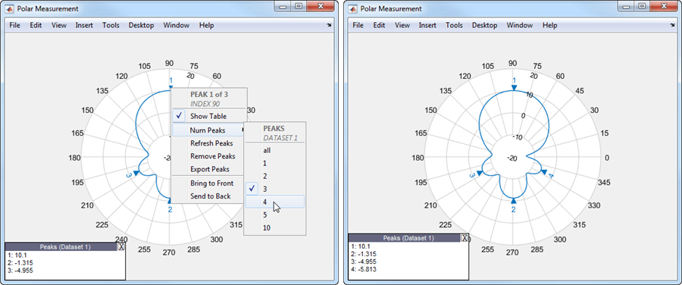The width and height of the screenshot is (682, 285).
Task: Open View menu in left window
Action: point(58,25)
